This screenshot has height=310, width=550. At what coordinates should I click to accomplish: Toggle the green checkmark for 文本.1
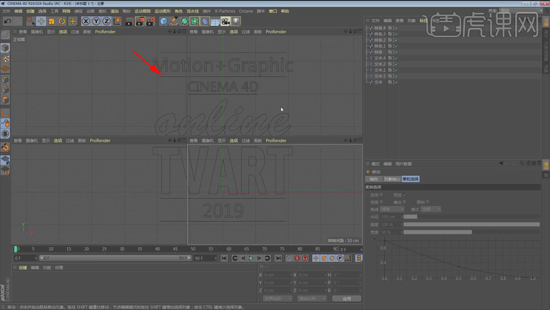396,70
